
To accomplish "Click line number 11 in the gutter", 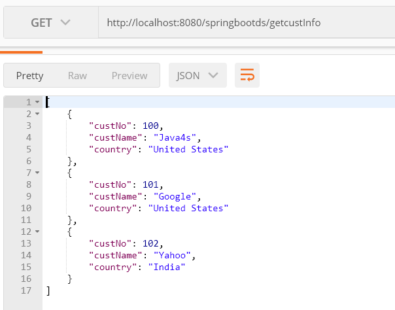I will pos(26,220).
